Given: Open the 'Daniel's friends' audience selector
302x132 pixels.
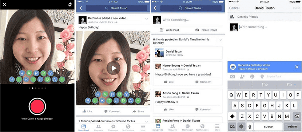Looking at the screenshot, I should [x=265, y=17].
